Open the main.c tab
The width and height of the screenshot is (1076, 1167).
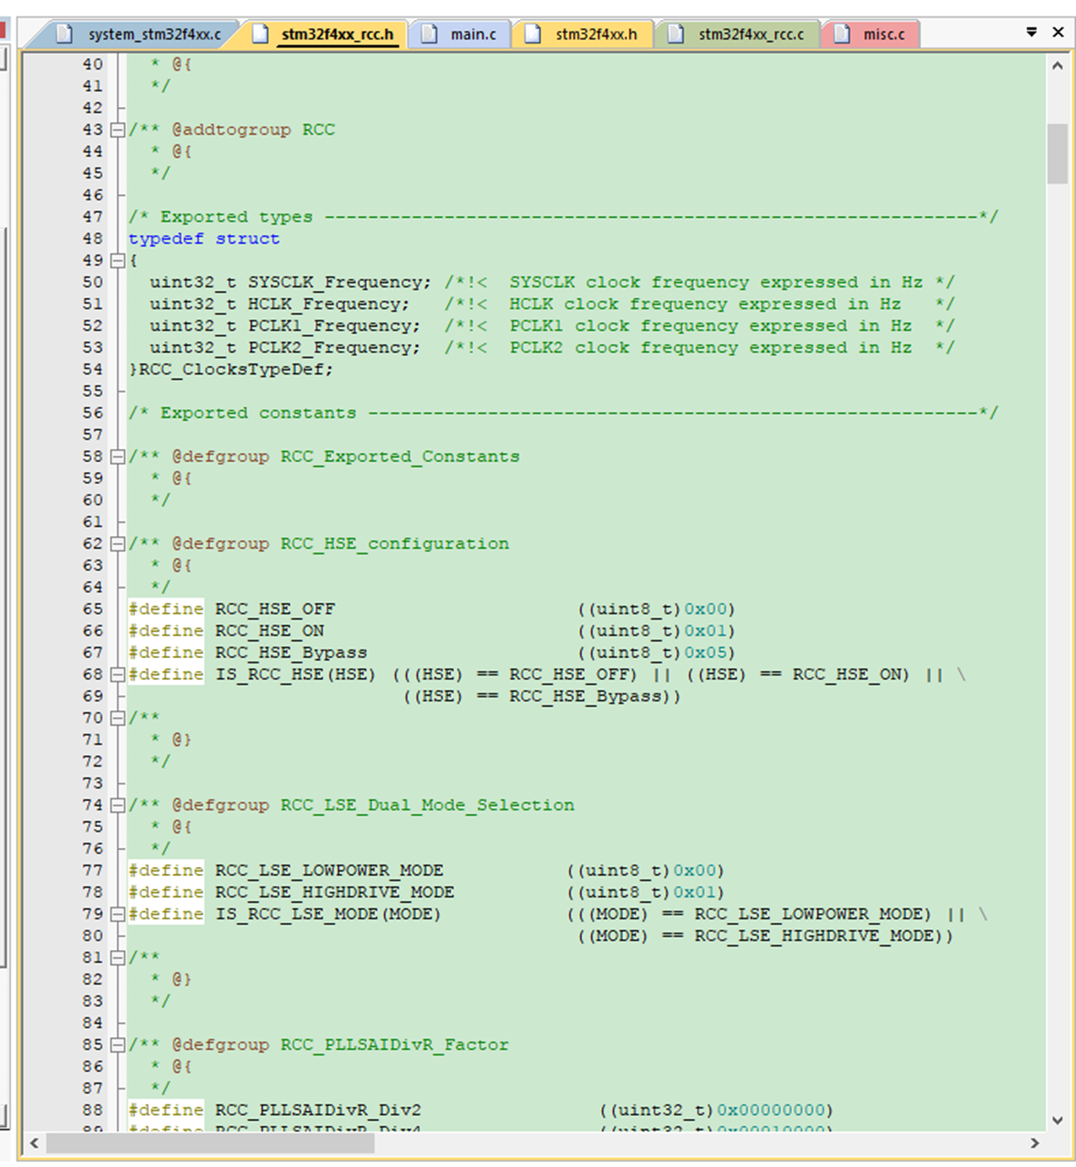tap(460, 34)
